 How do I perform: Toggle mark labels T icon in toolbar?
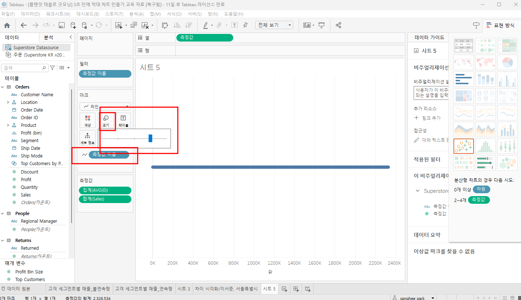coord(234,25)
